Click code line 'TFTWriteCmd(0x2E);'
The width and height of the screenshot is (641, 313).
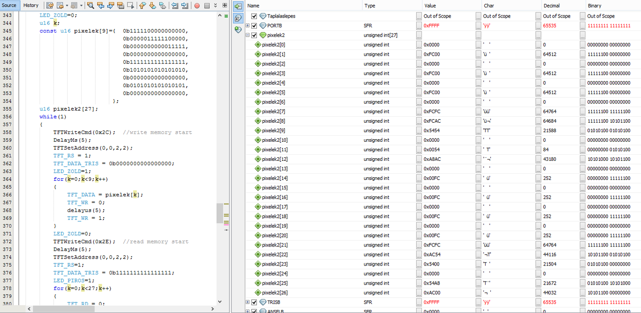[x=84, y=241]
